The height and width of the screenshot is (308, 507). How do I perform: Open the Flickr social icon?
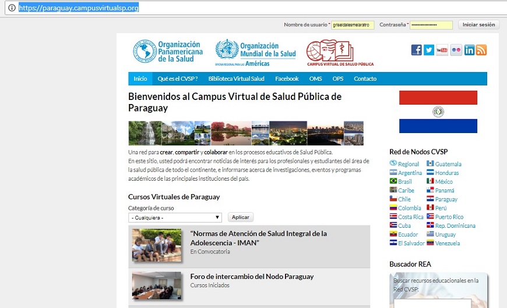[456, 50]
